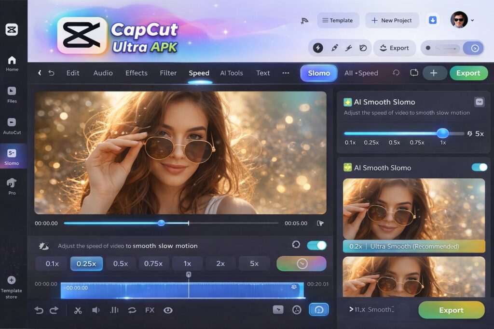
Task: Open the FX effects tool
Action: (x=150, y=310)
